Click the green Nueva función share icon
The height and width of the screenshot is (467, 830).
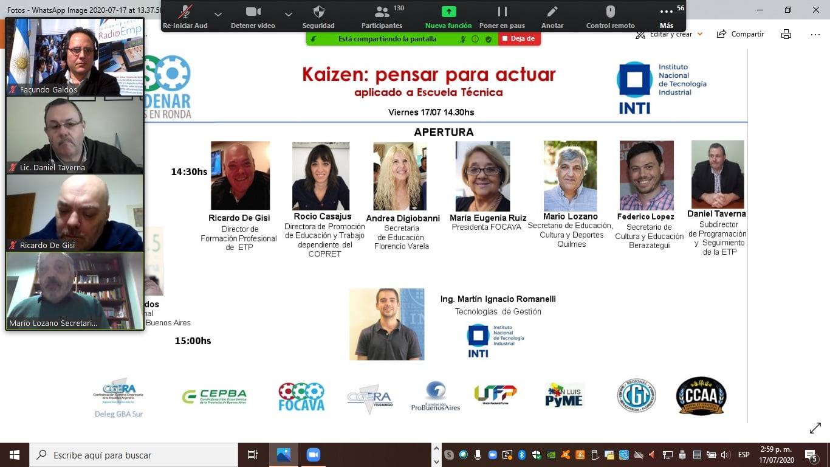pyautogui.click(x=448, y=16)
